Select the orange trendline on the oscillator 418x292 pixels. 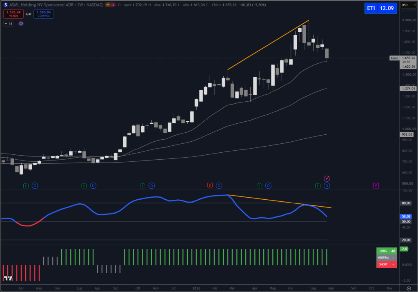[280, 201]
